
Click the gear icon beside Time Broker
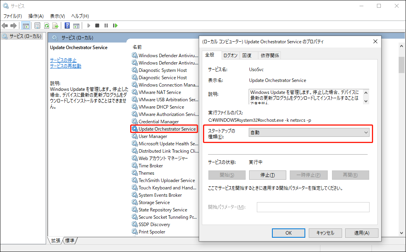click(x=134, y=166)
